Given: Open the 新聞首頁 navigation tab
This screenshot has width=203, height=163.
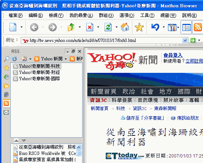Looking at the screenshot, I should 104,91.
